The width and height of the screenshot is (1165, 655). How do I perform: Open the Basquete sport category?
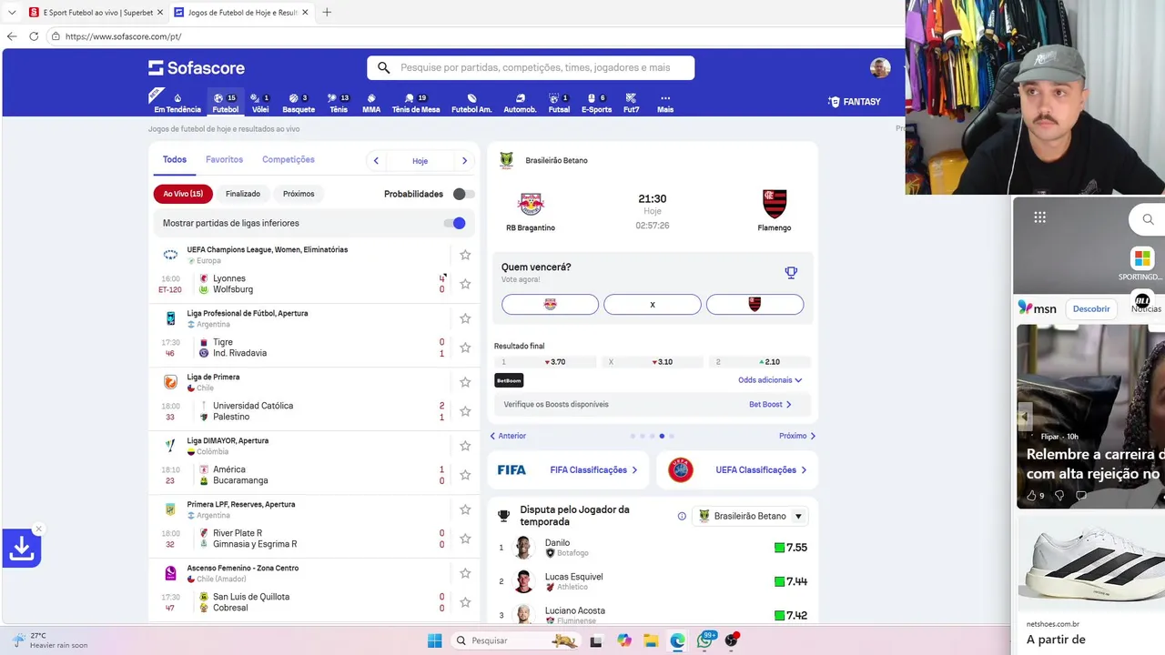tap(299, 103)
